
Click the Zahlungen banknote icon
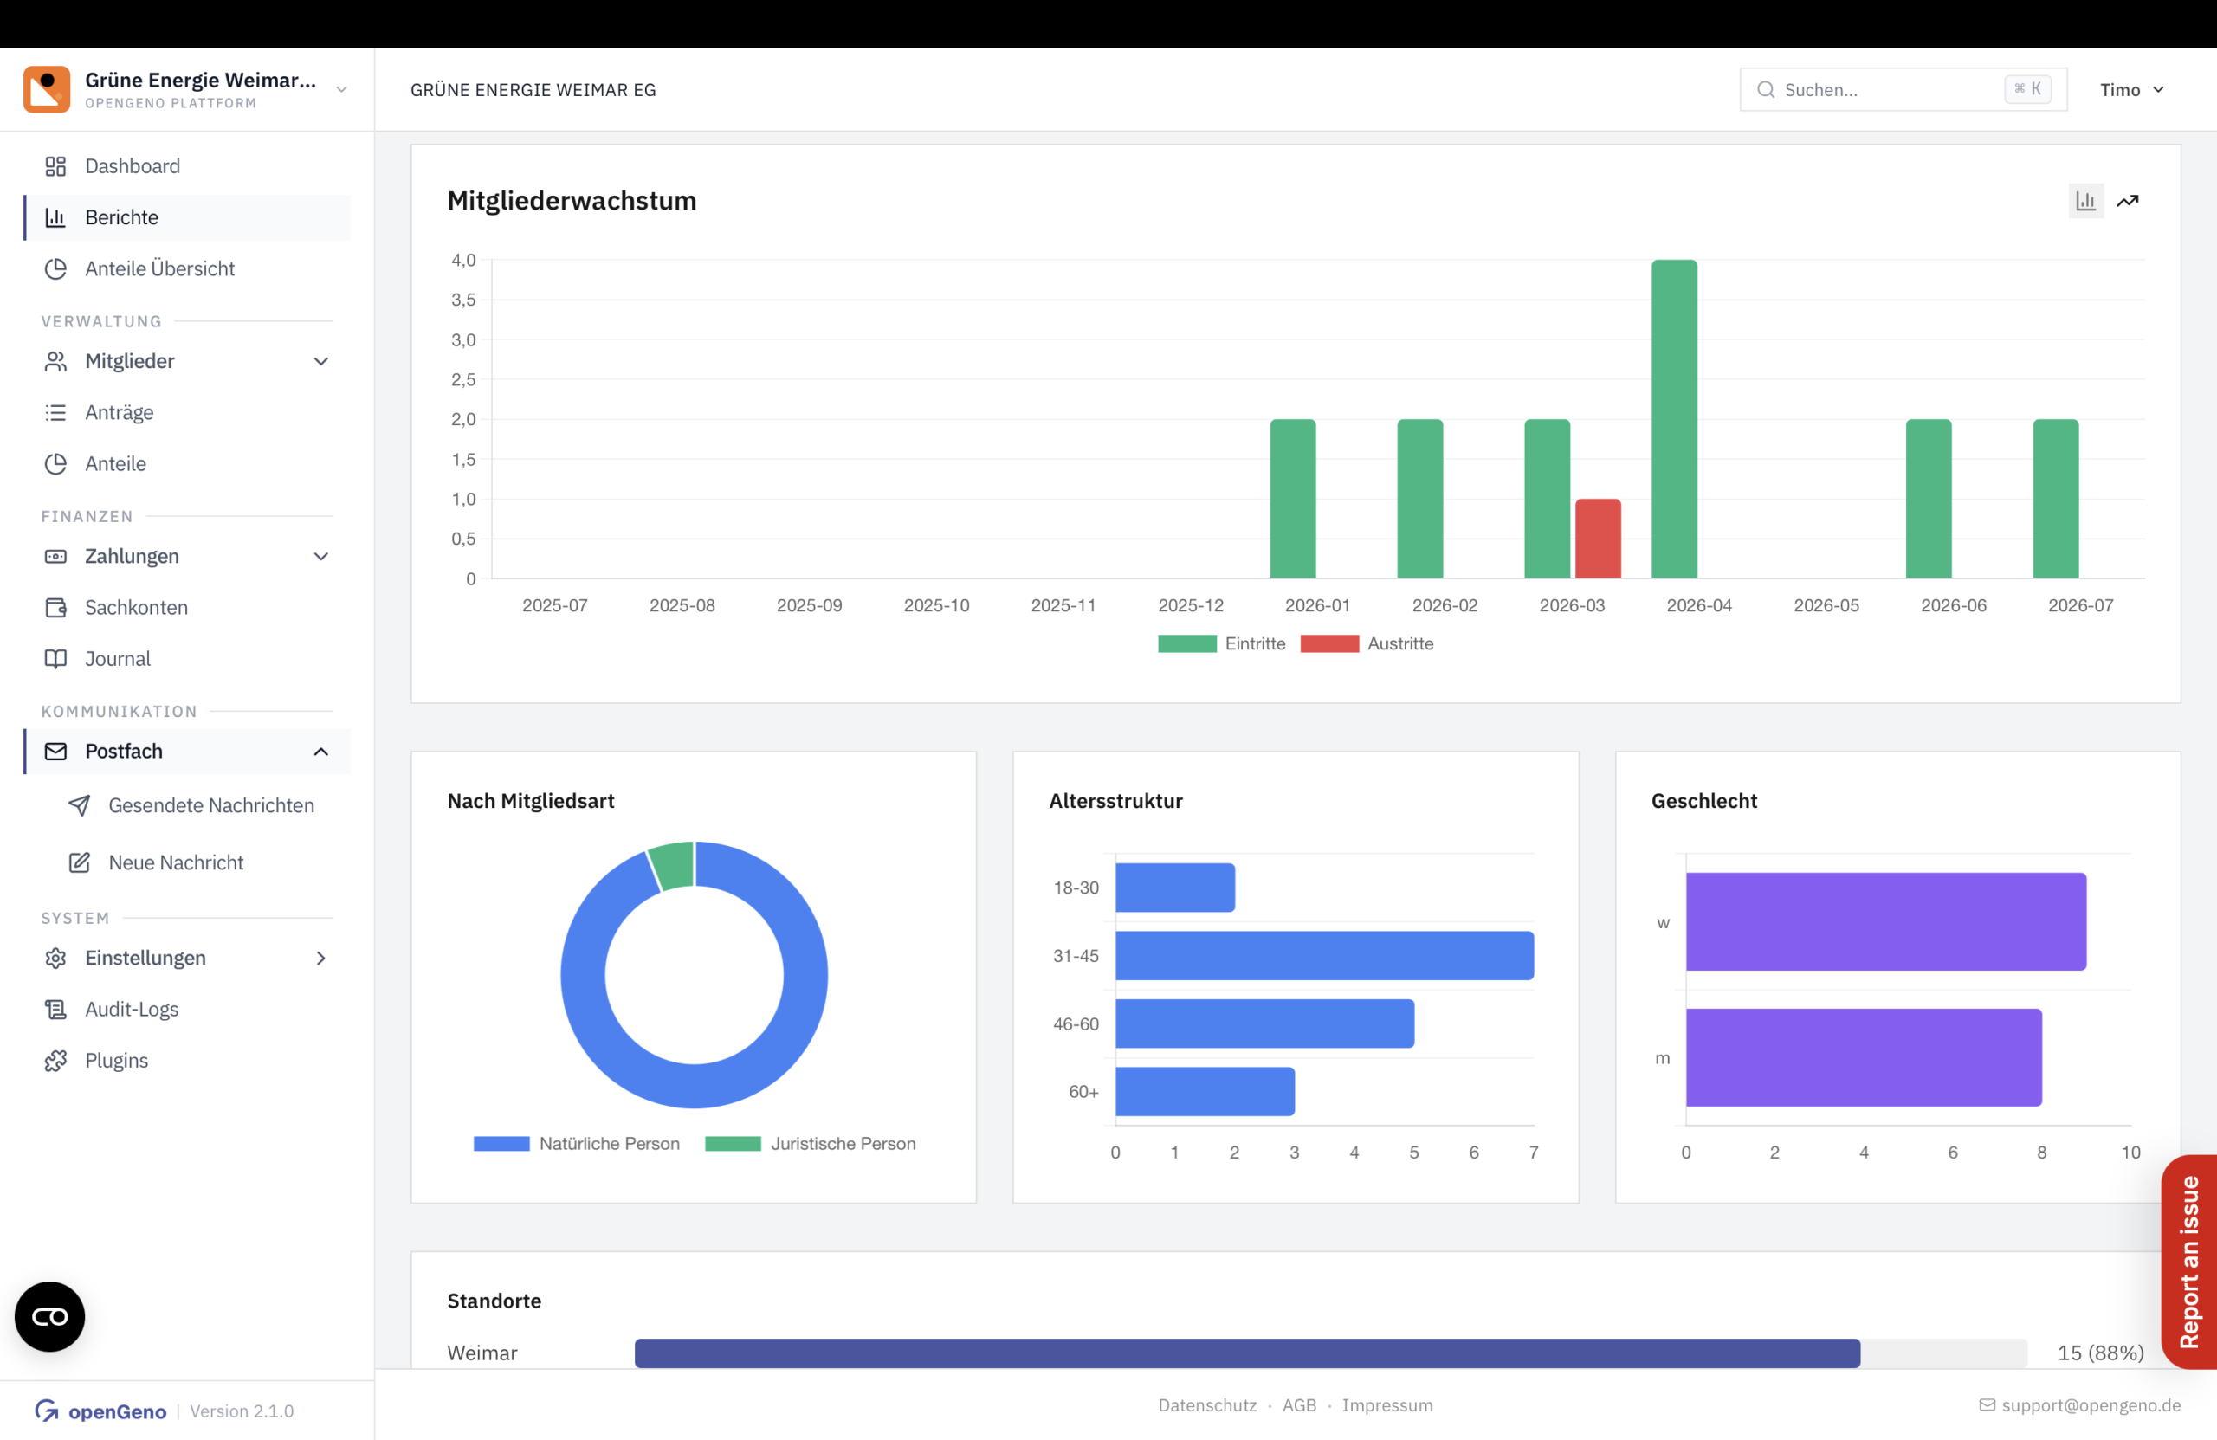pyautogui.click(x=56, y=556)
